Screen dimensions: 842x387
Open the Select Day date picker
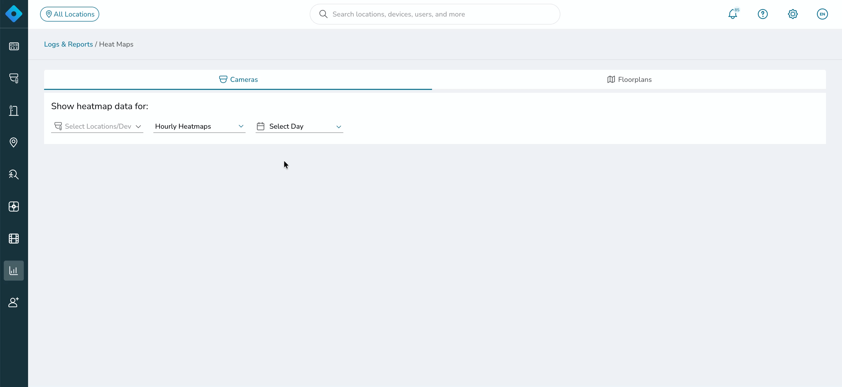pyautogui.click(x=299, y=126)
